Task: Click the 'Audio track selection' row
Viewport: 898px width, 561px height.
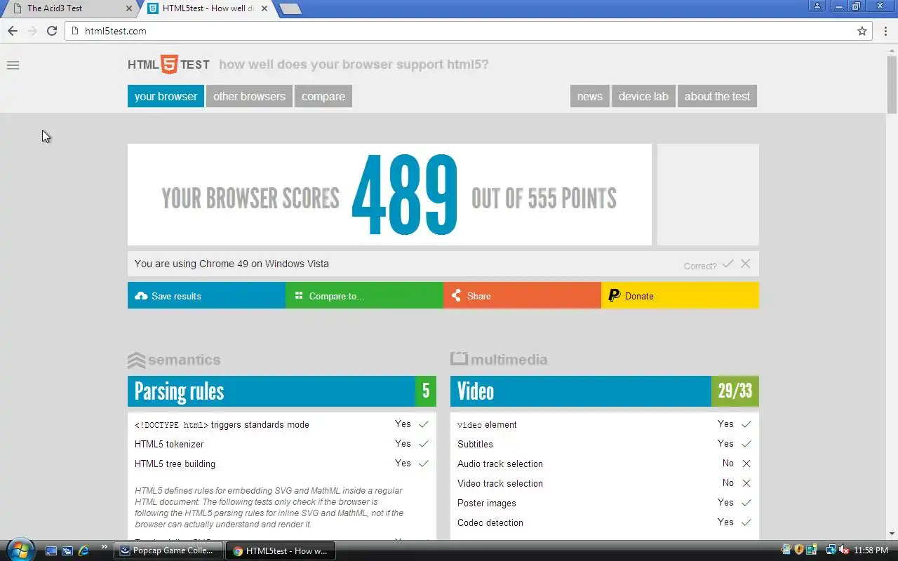Action: (x=605, y=464)
